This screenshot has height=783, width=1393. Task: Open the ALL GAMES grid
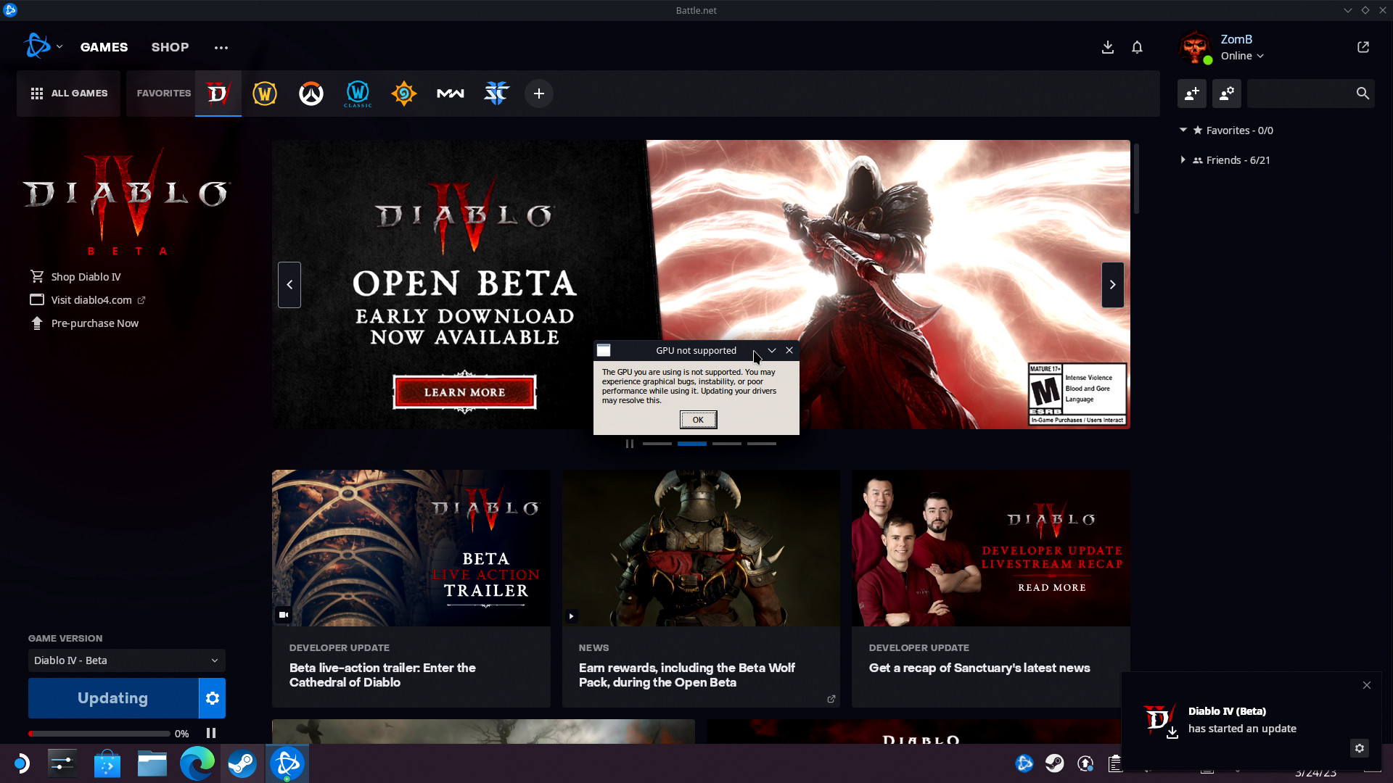point(69,94)
